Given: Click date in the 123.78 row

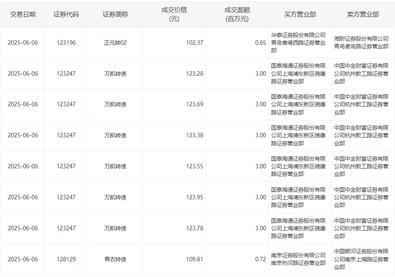Looking at the screenshot, I should (23, 228).
